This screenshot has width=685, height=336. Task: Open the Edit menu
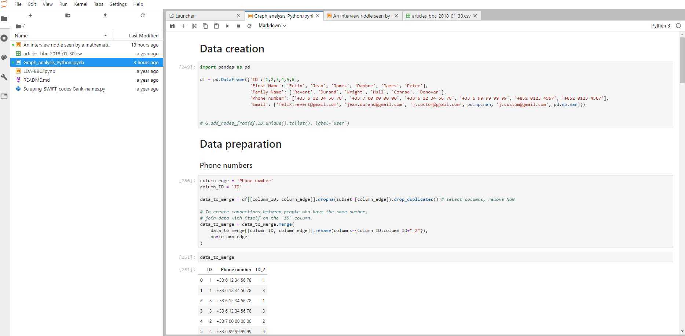click(x=32, y=4)
